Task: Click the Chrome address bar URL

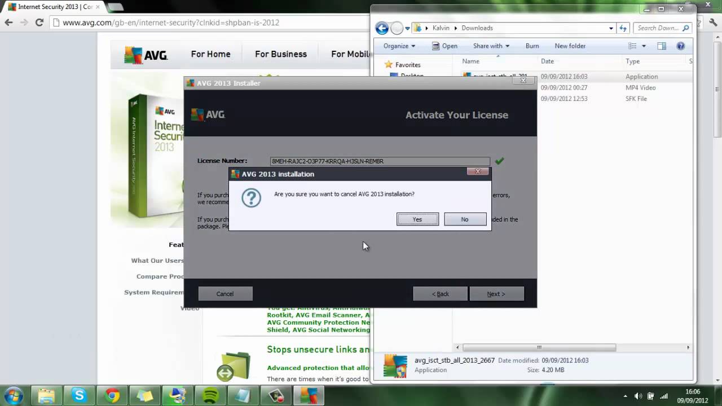Action: click(171, 23)
